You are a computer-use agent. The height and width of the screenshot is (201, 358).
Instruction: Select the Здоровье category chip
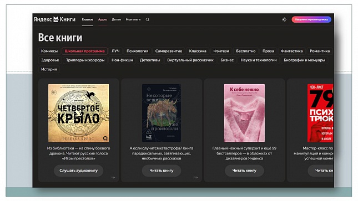click(50, 60)
